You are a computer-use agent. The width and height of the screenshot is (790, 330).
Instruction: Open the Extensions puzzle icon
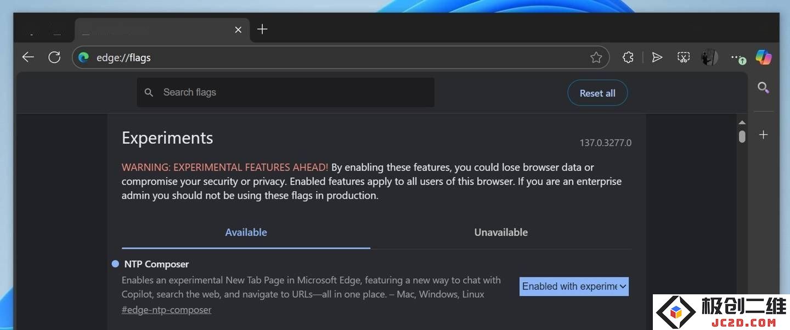628,57
